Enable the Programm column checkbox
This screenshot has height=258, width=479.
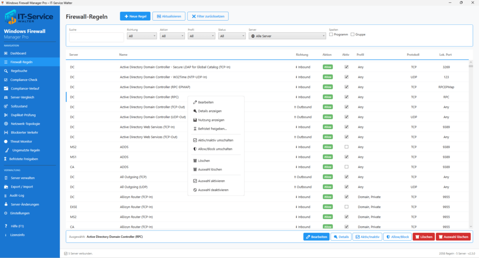tap(331, 35)
